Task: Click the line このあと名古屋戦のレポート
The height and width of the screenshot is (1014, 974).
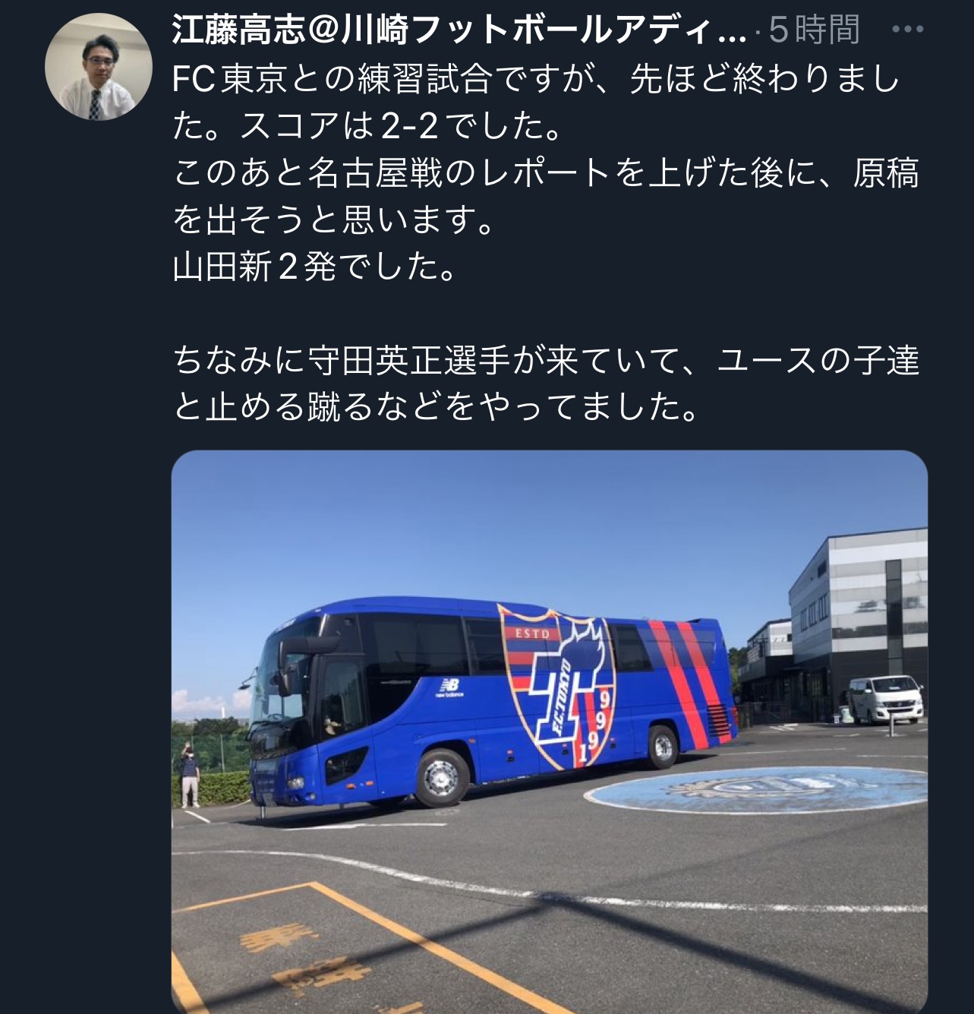Action: coord(546,173)
